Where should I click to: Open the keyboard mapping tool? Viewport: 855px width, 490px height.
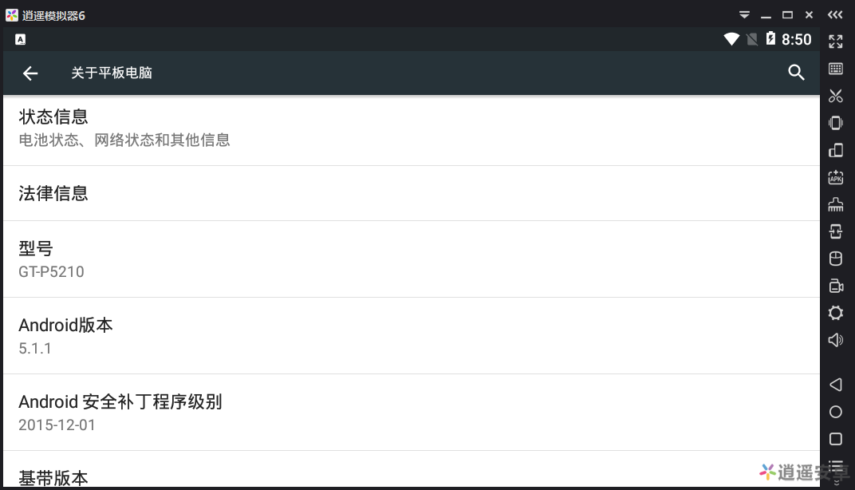pos(835,69)
